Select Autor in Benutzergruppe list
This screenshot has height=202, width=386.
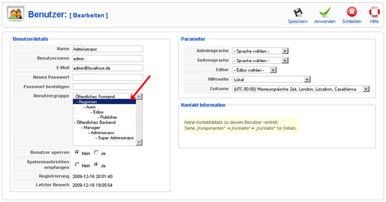[104, 107]
